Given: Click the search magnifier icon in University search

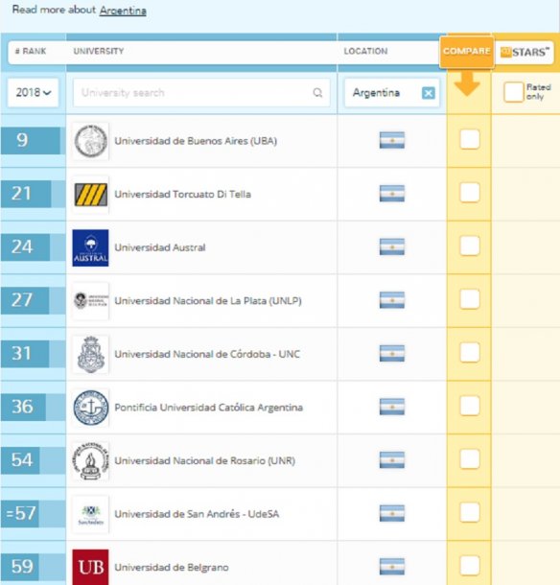Looking at the screenshot, I should click(x=317, y=92).
